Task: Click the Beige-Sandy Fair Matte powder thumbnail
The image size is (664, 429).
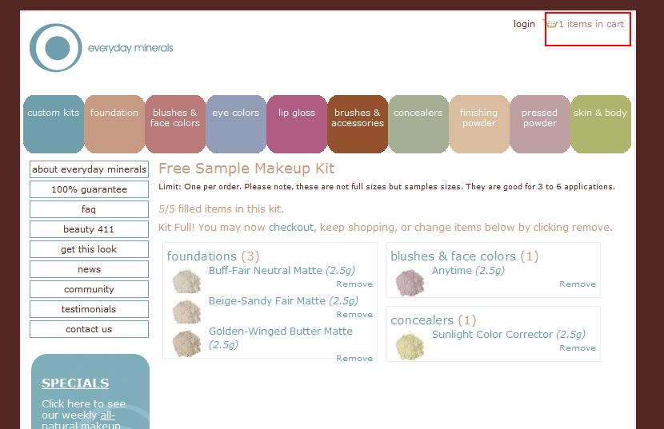Action: click(x=186, y=312)
